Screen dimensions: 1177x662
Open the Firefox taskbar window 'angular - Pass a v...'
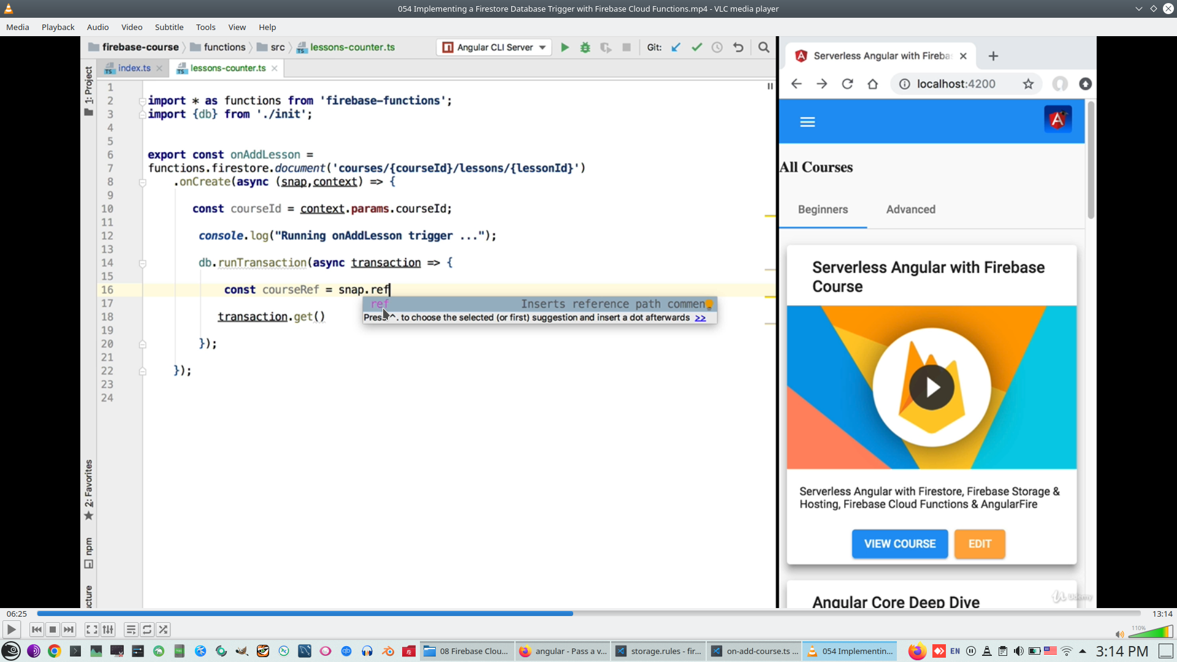[563, 651]
